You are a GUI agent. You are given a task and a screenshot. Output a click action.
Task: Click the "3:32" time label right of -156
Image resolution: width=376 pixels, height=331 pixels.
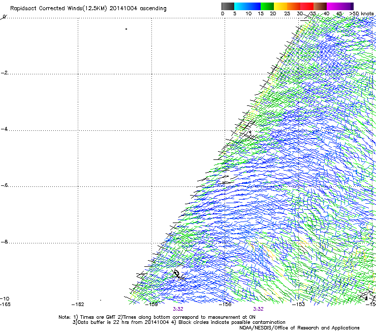click(x=258, y=309)
